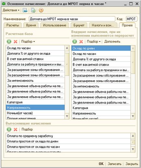Maximize the Основное начисление window
Viewport: 141px width, 168px height.
[131, 4]
